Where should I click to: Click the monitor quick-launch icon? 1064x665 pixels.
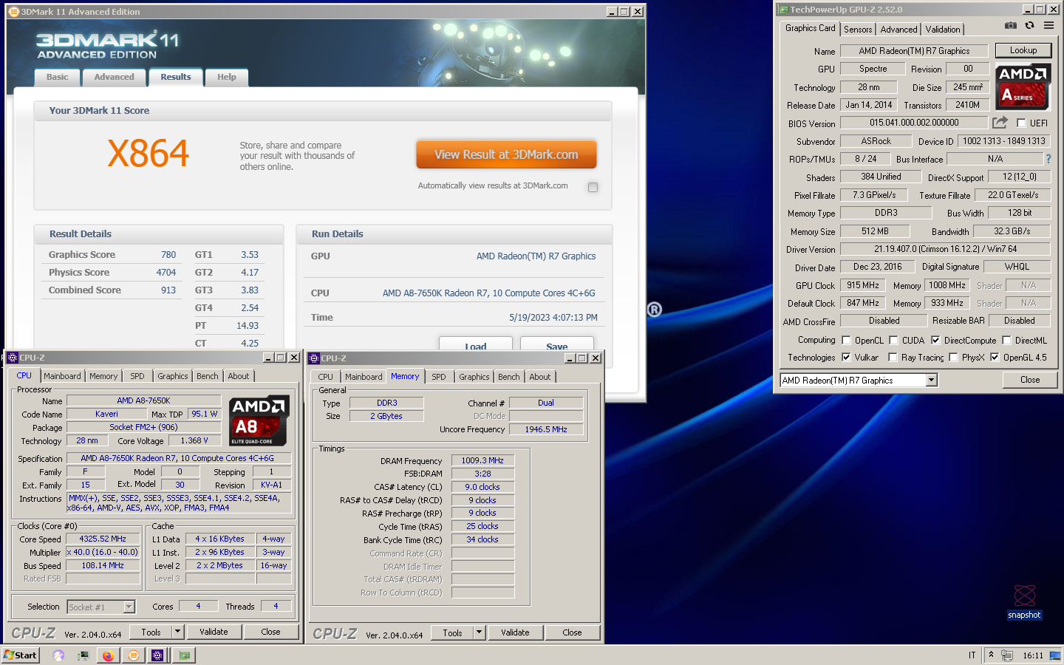point(83,655)
